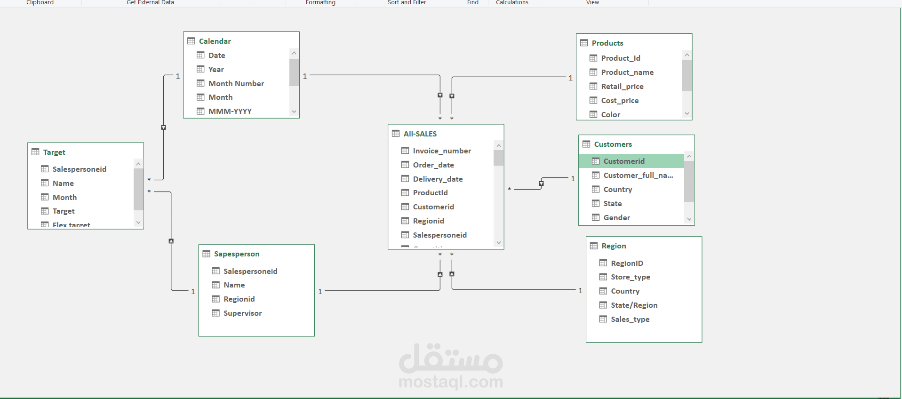This screenshot has width=902, height=399.
Task: Click the Sapesperson table title
Action: click(237, 254)
